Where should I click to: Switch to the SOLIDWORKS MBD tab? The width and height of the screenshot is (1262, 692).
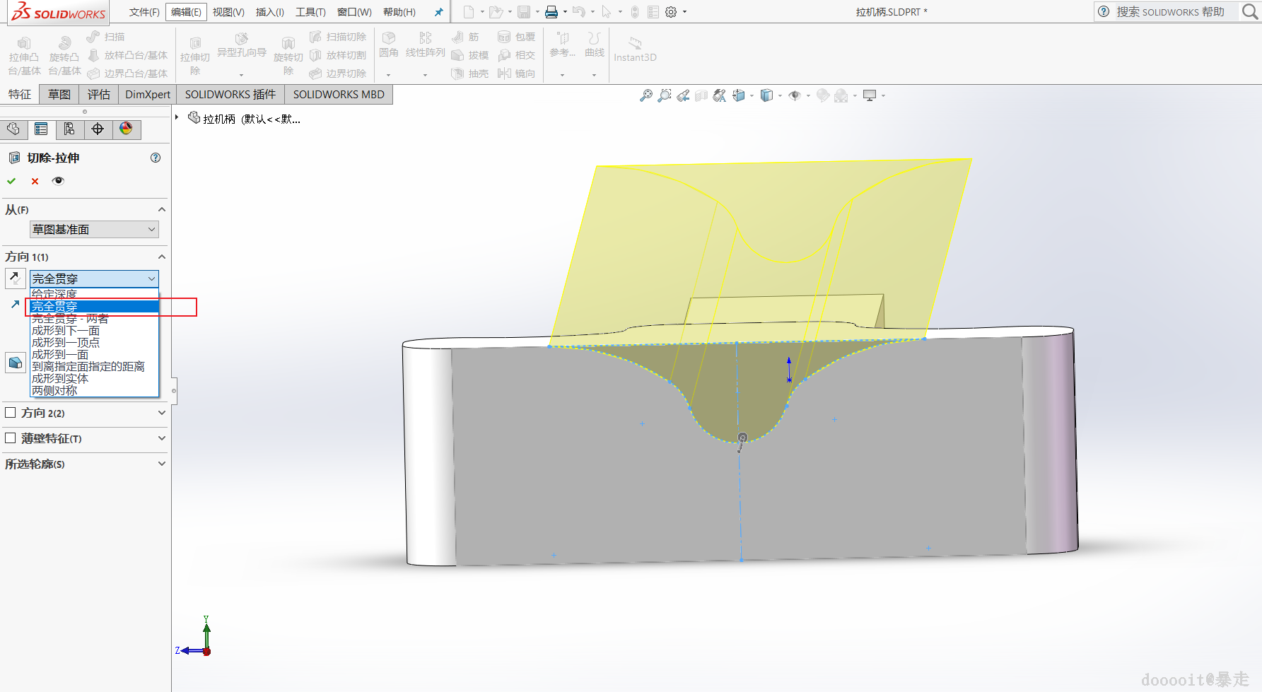tap(339, 95)
